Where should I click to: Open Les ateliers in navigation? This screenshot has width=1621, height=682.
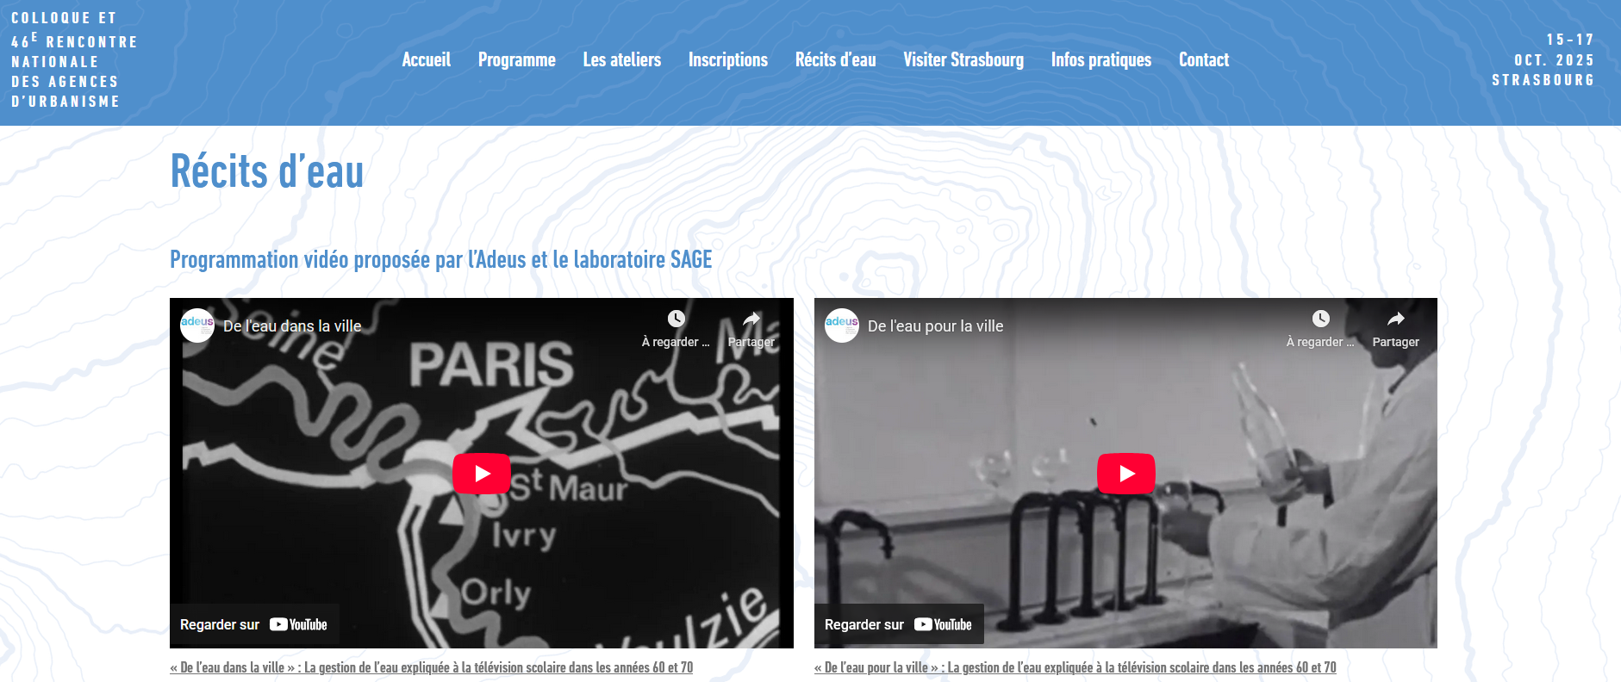pos(622,59)
